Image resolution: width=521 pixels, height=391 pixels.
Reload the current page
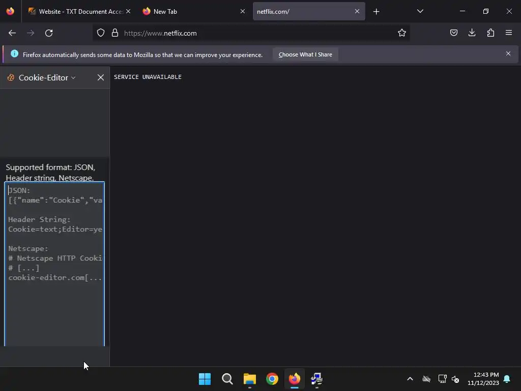tap(49, 33)
